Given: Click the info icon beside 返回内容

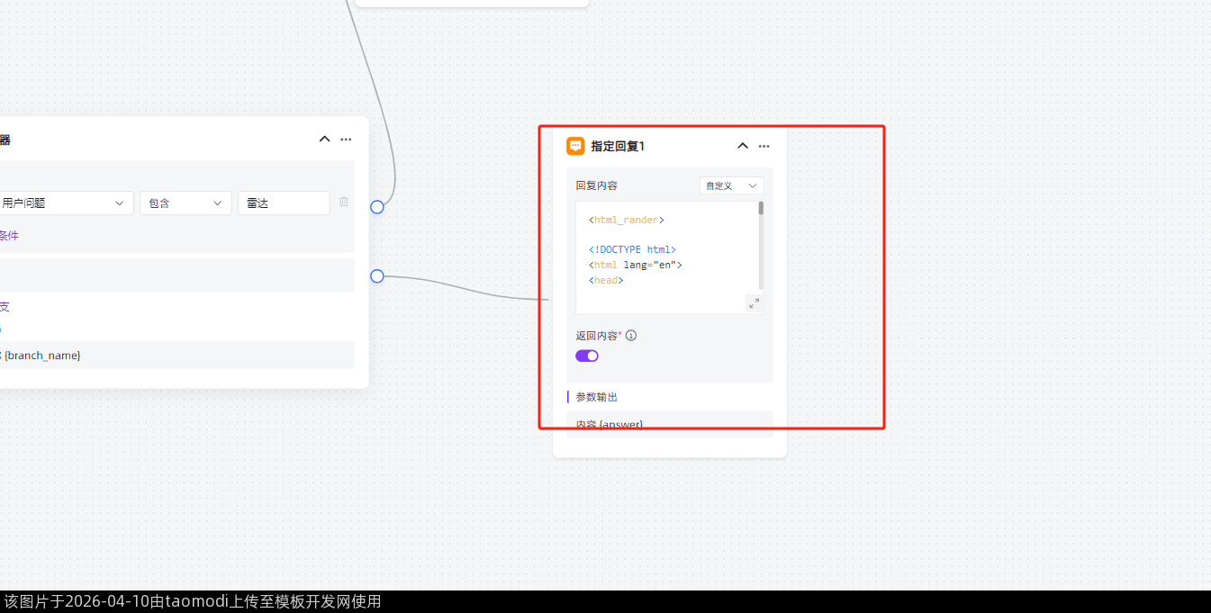Looking at the screenshot, I should coord(631,336).
